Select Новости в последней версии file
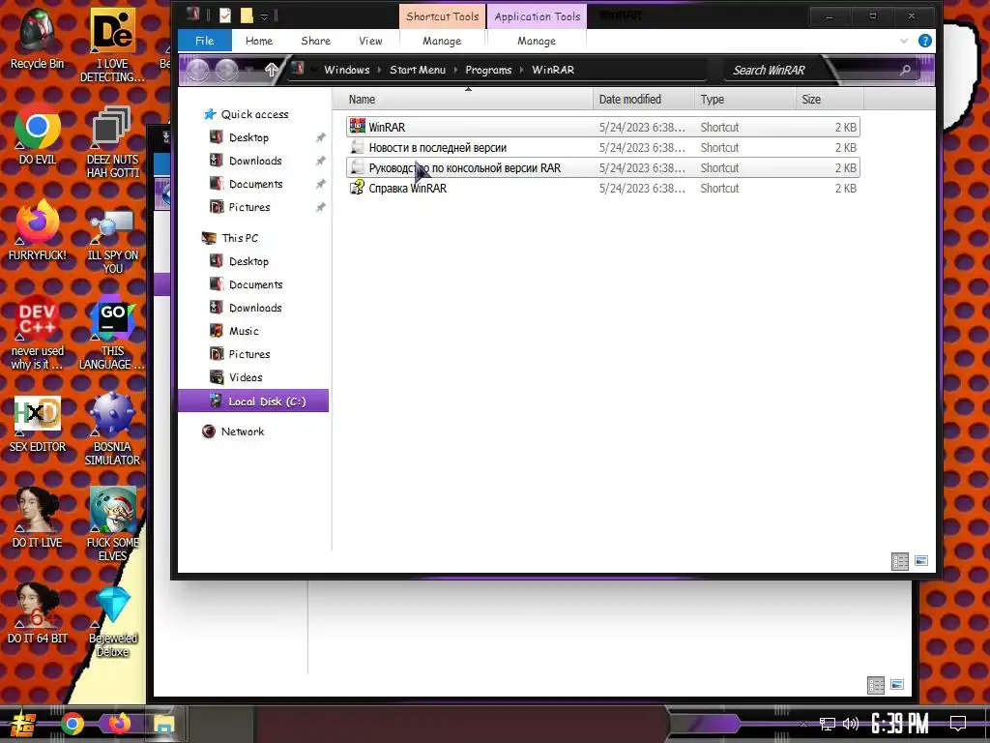 [x=603, y=147]
